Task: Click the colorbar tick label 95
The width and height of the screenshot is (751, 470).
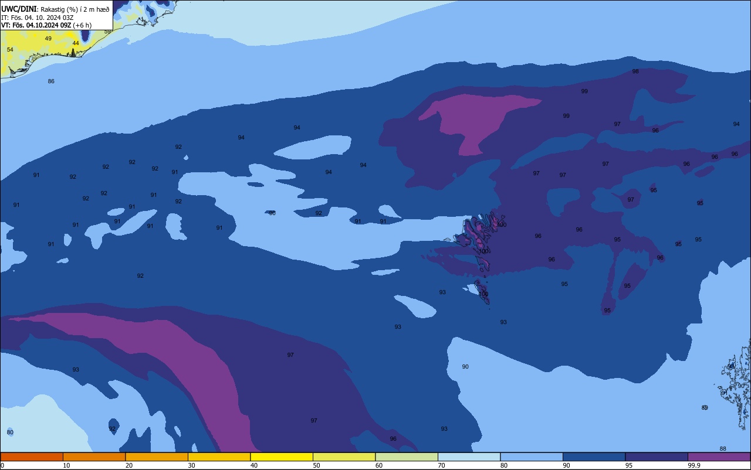Action: (629, 465)
